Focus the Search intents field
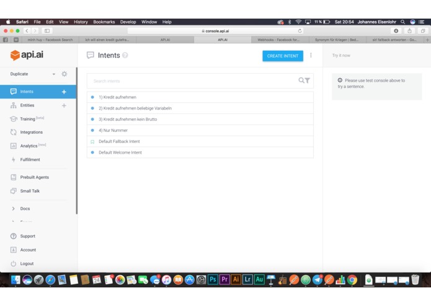 pyautogui.click(x=192, y=81)
